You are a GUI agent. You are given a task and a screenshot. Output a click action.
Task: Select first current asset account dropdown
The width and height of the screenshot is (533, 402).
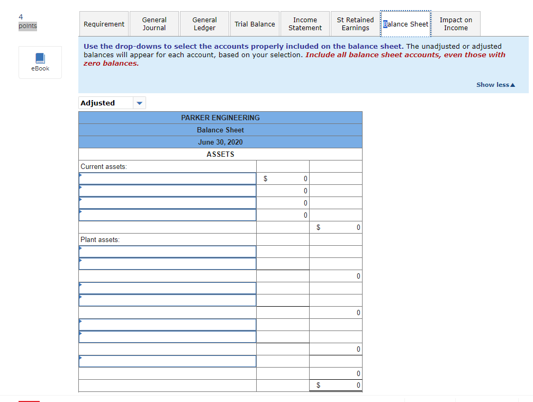(168, 178)
